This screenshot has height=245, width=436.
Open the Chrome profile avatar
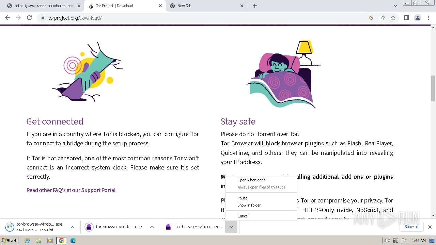coord(418,18)
